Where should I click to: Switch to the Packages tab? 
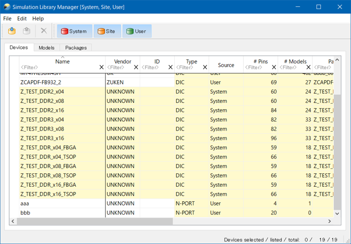point(76,48)
